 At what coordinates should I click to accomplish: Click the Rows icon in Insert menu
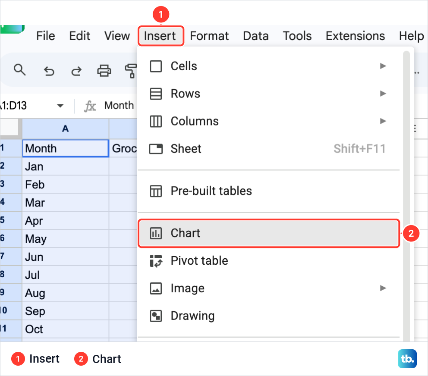[156, 94]
